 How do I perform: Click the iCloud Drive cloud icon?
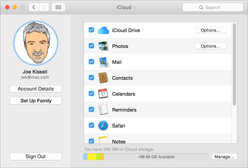coord(103,30)
